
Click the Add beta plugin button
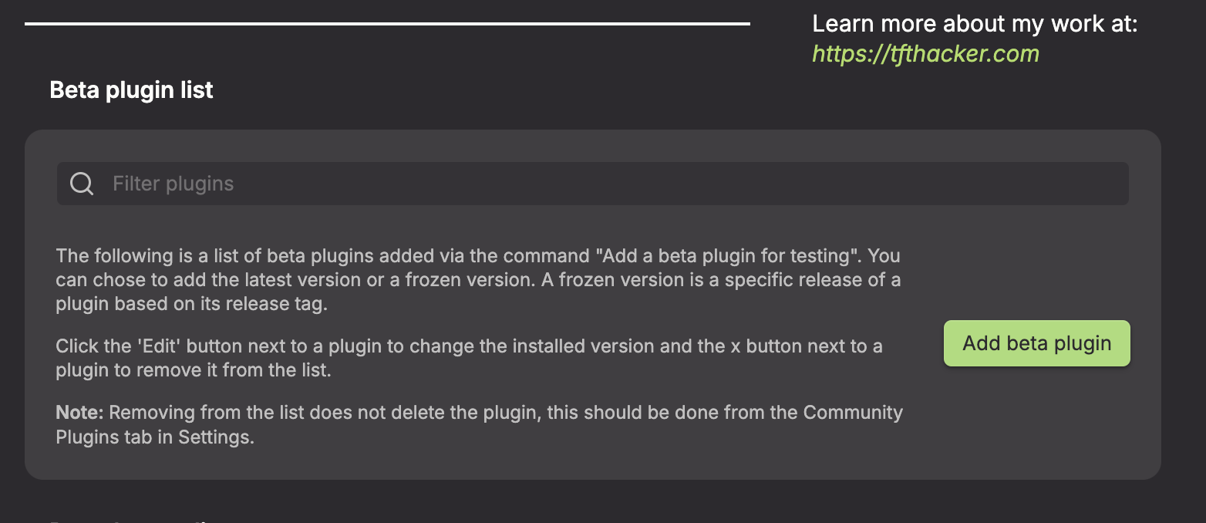click(1036, 343)
